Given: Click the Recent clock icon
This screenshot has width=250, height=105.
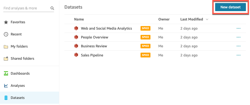Looking at the screenshot, I should (6, 34).
